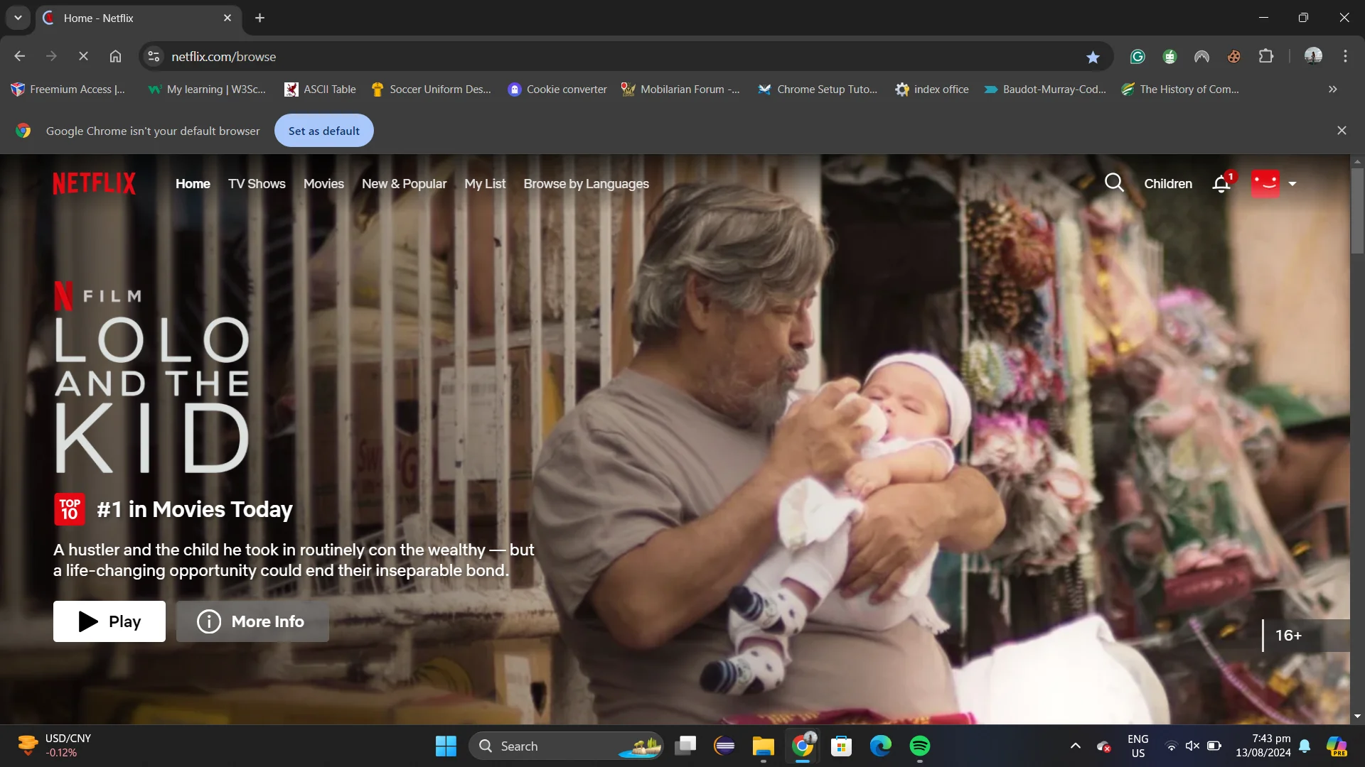The width and height of the screenshot is (1365, 767).
Task: Click the page vertical scrollbar thumb
Action: (1357, 210)
